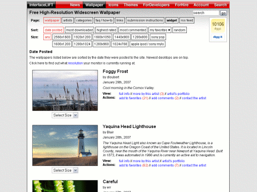Filter by 2560x1600 size
This screenshot has width=257, height=192.
pos(62,37)
